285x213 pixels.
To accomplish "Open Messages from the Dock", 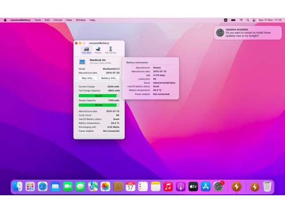I will tap(80, 186).
